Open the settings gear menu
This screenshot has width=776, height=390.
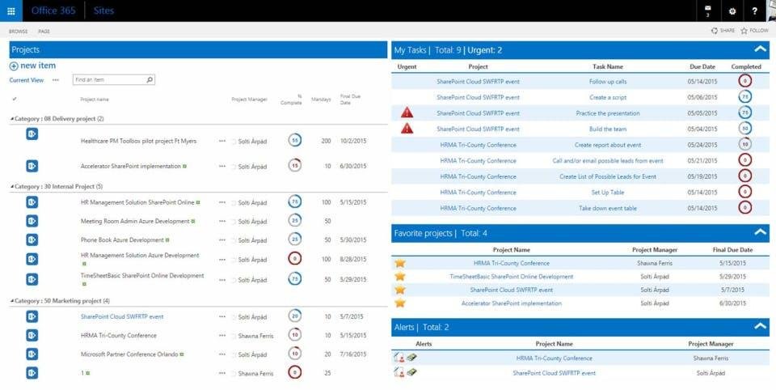(x=732, y=11)
